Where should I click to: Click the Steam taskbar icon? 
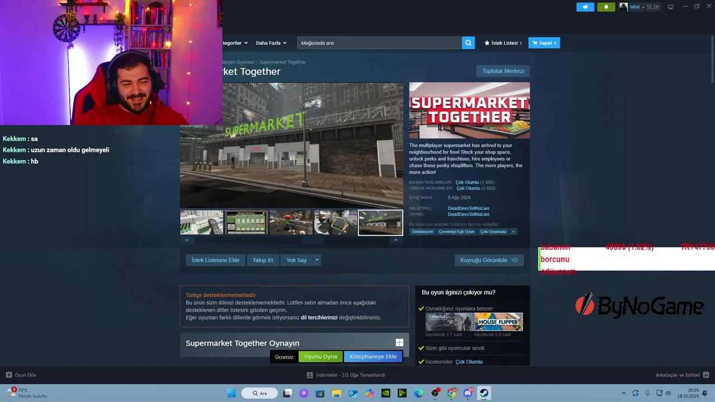click(484, 393)
